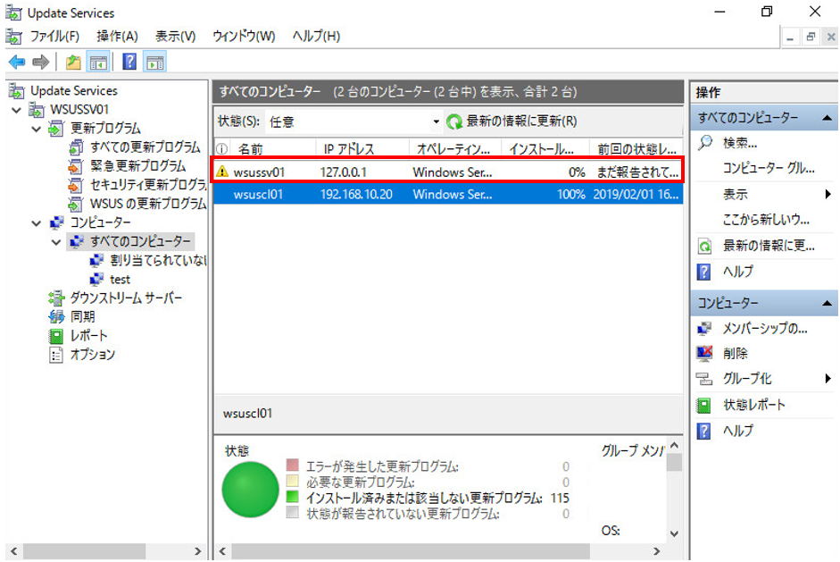Viewport: 840px width, 562px height.
Task: Select the wsuscl01 computer row
Action: coord(448,194)
